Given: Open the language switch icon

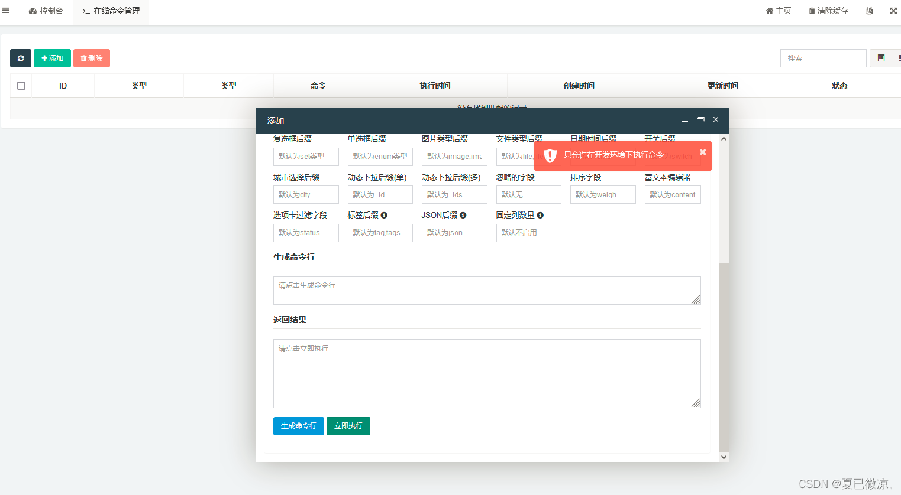Looking at the screenshot, I should click(869, 11).
